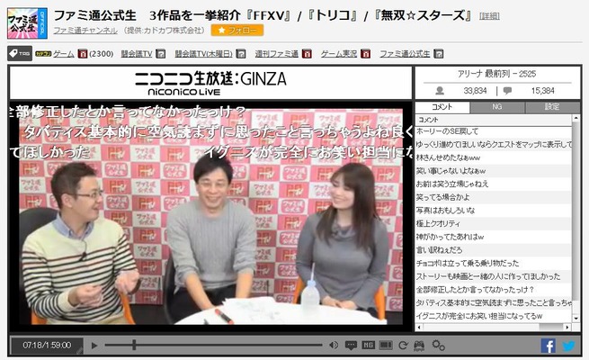This screenshot has height=360, width=589.
Task: Select comment チョコボは立って乗る乗り物だった
Action: (x=493, y=263)
